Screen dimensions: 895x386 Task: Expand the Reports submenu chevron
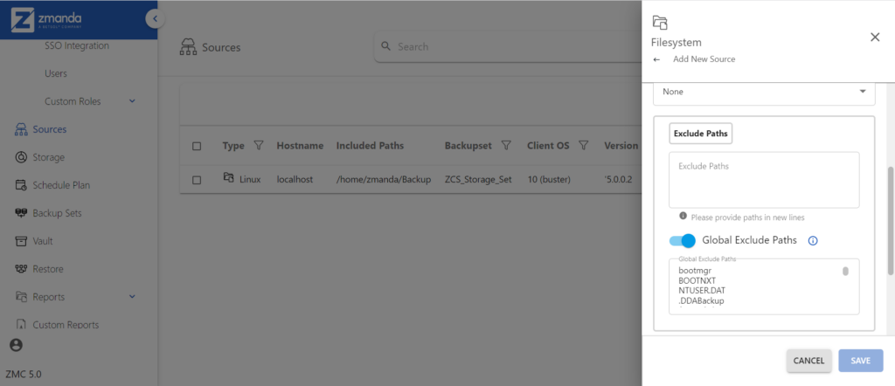[133, 296]
